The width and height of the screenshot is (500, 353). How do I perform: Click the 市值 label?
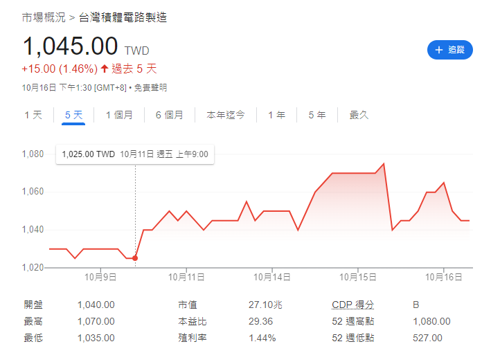[x=188, y=305]
